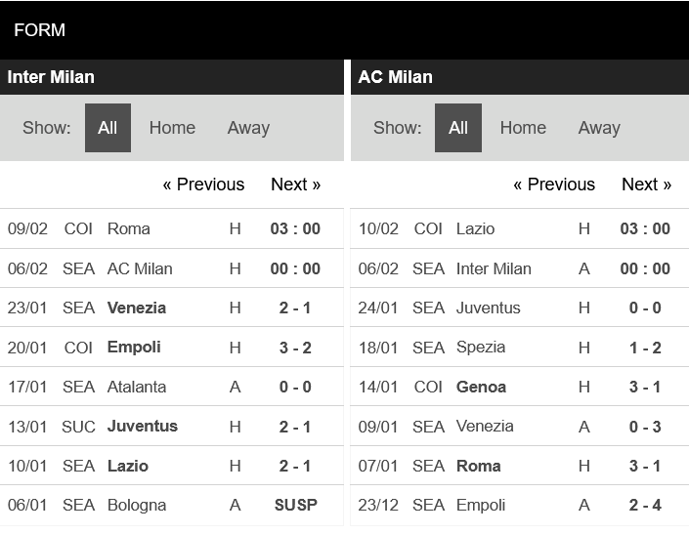
Task: Show Inter Milan Away matches
Action: point(248,128)
